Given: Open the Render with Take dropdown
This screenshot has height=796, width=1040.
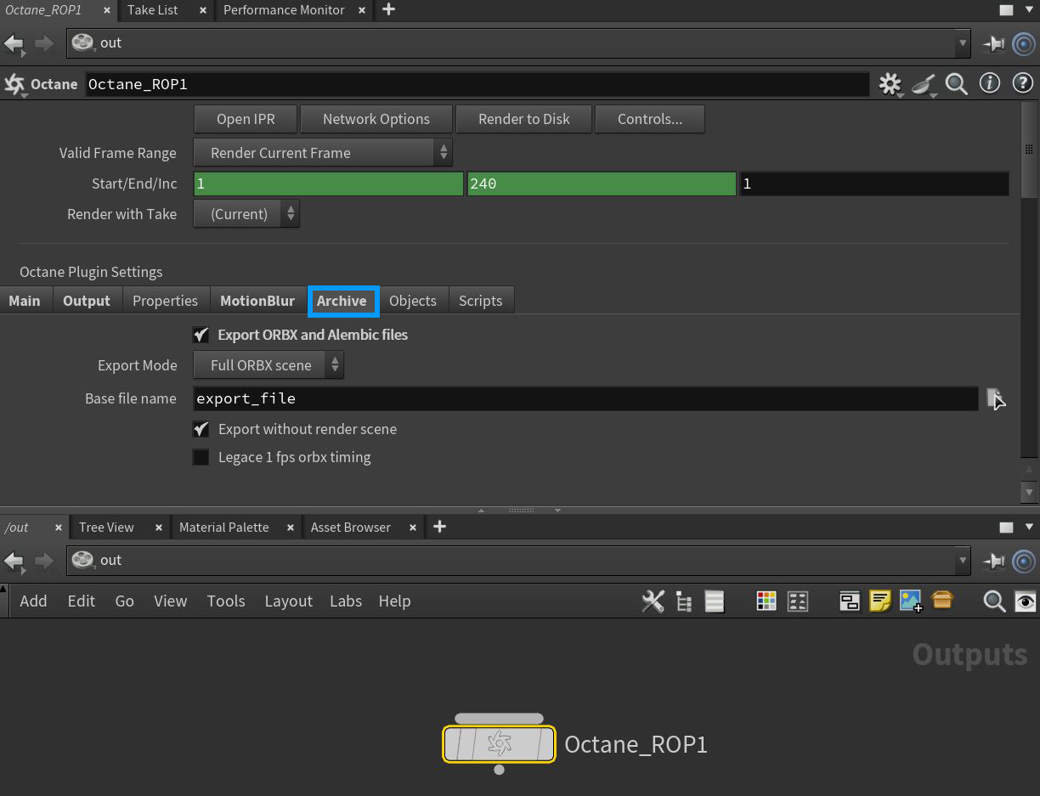Looking at the screenshot, I should tap(246, 214).
